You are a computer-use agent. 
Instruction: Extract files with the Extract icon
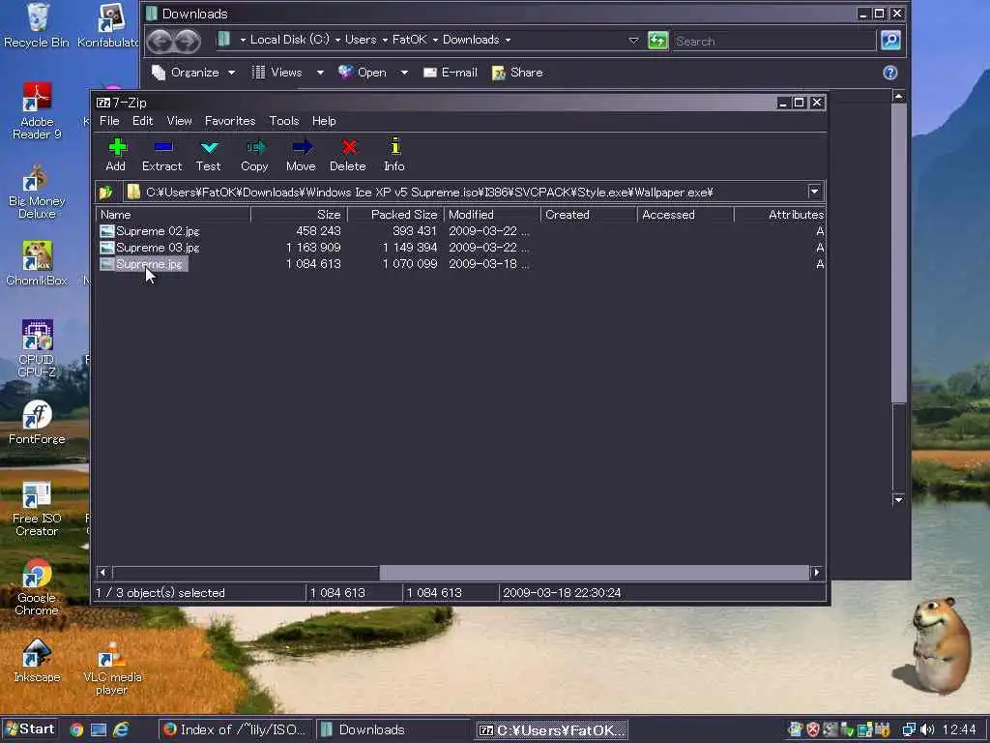coord(162,155)
